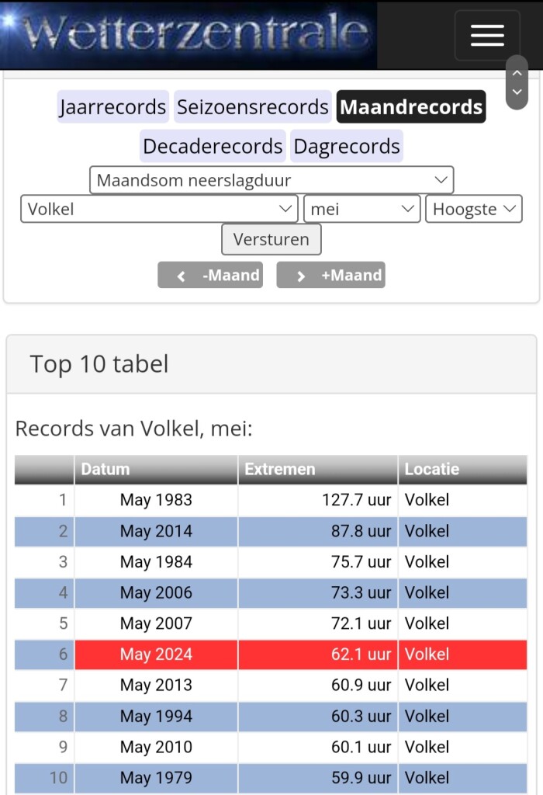Click the Wetterzentrale logo banner
Screen dimensions: 543x795
point(188,34)
